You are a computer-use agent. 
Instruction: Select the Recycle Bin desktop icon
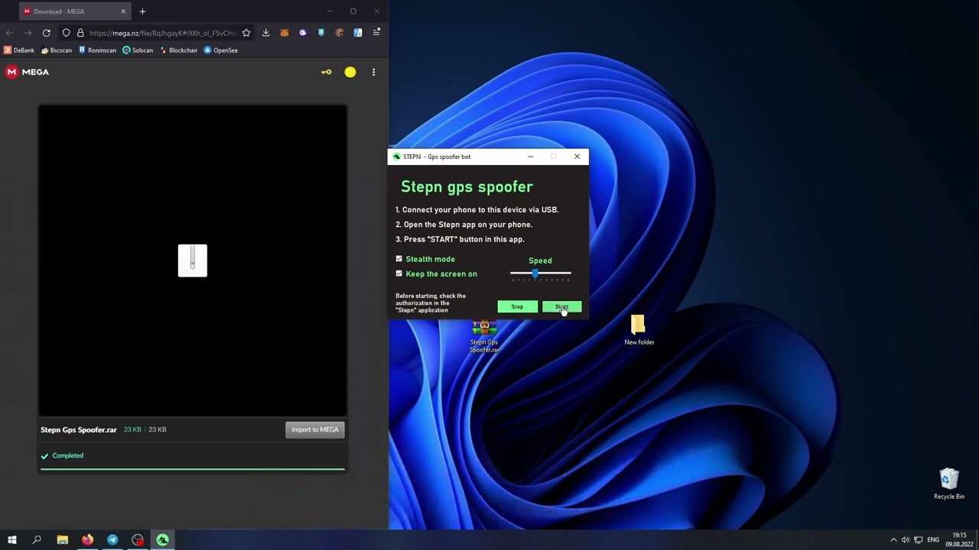tap(948, 484)
